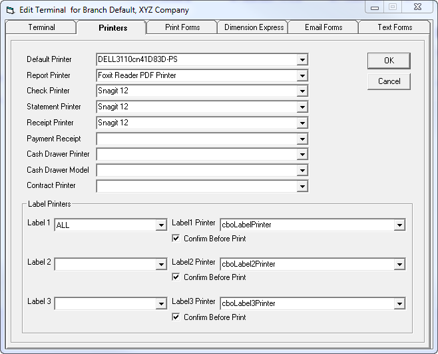The height and width of the screenshot is (354, 438).
Task: Click the Report Printer label
Action: point(49,75)
